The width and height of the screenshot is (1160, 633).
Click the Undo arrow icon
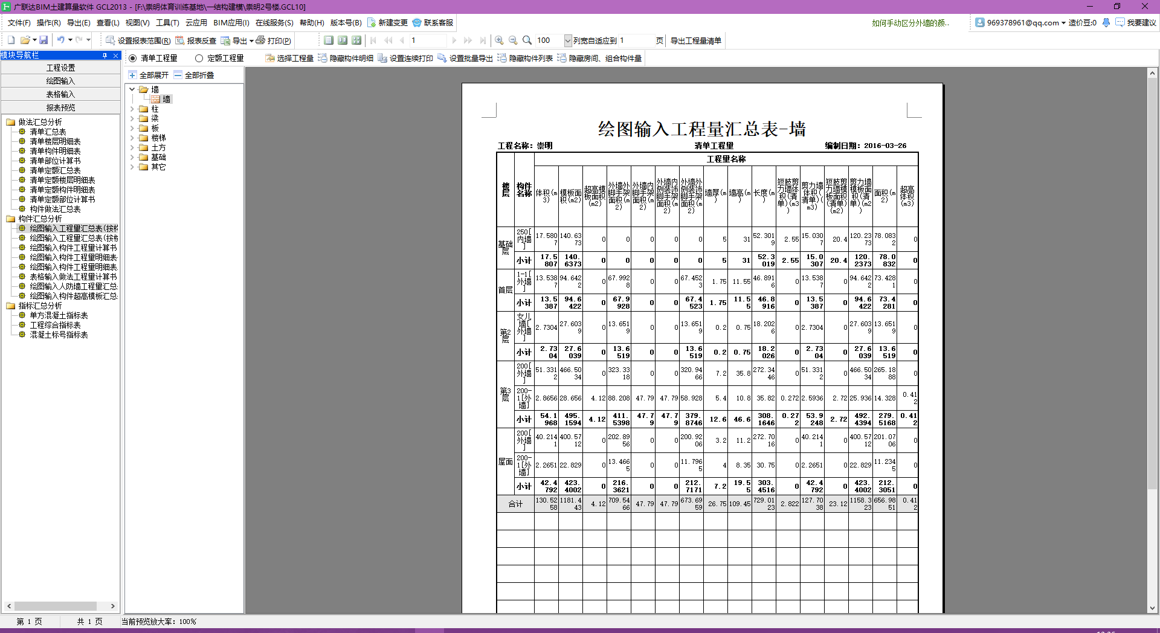pos(60,40)
